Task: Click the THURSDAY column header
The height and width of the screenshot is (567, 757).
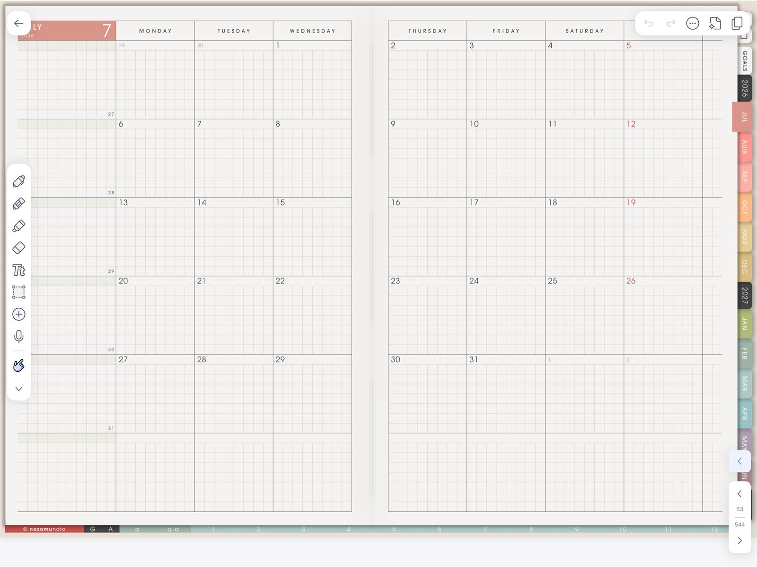Action: (428, 31)
